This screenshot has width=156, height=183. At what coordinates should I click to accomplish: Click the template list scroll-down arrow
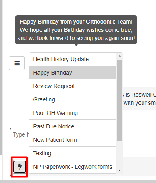pos(119,170)
